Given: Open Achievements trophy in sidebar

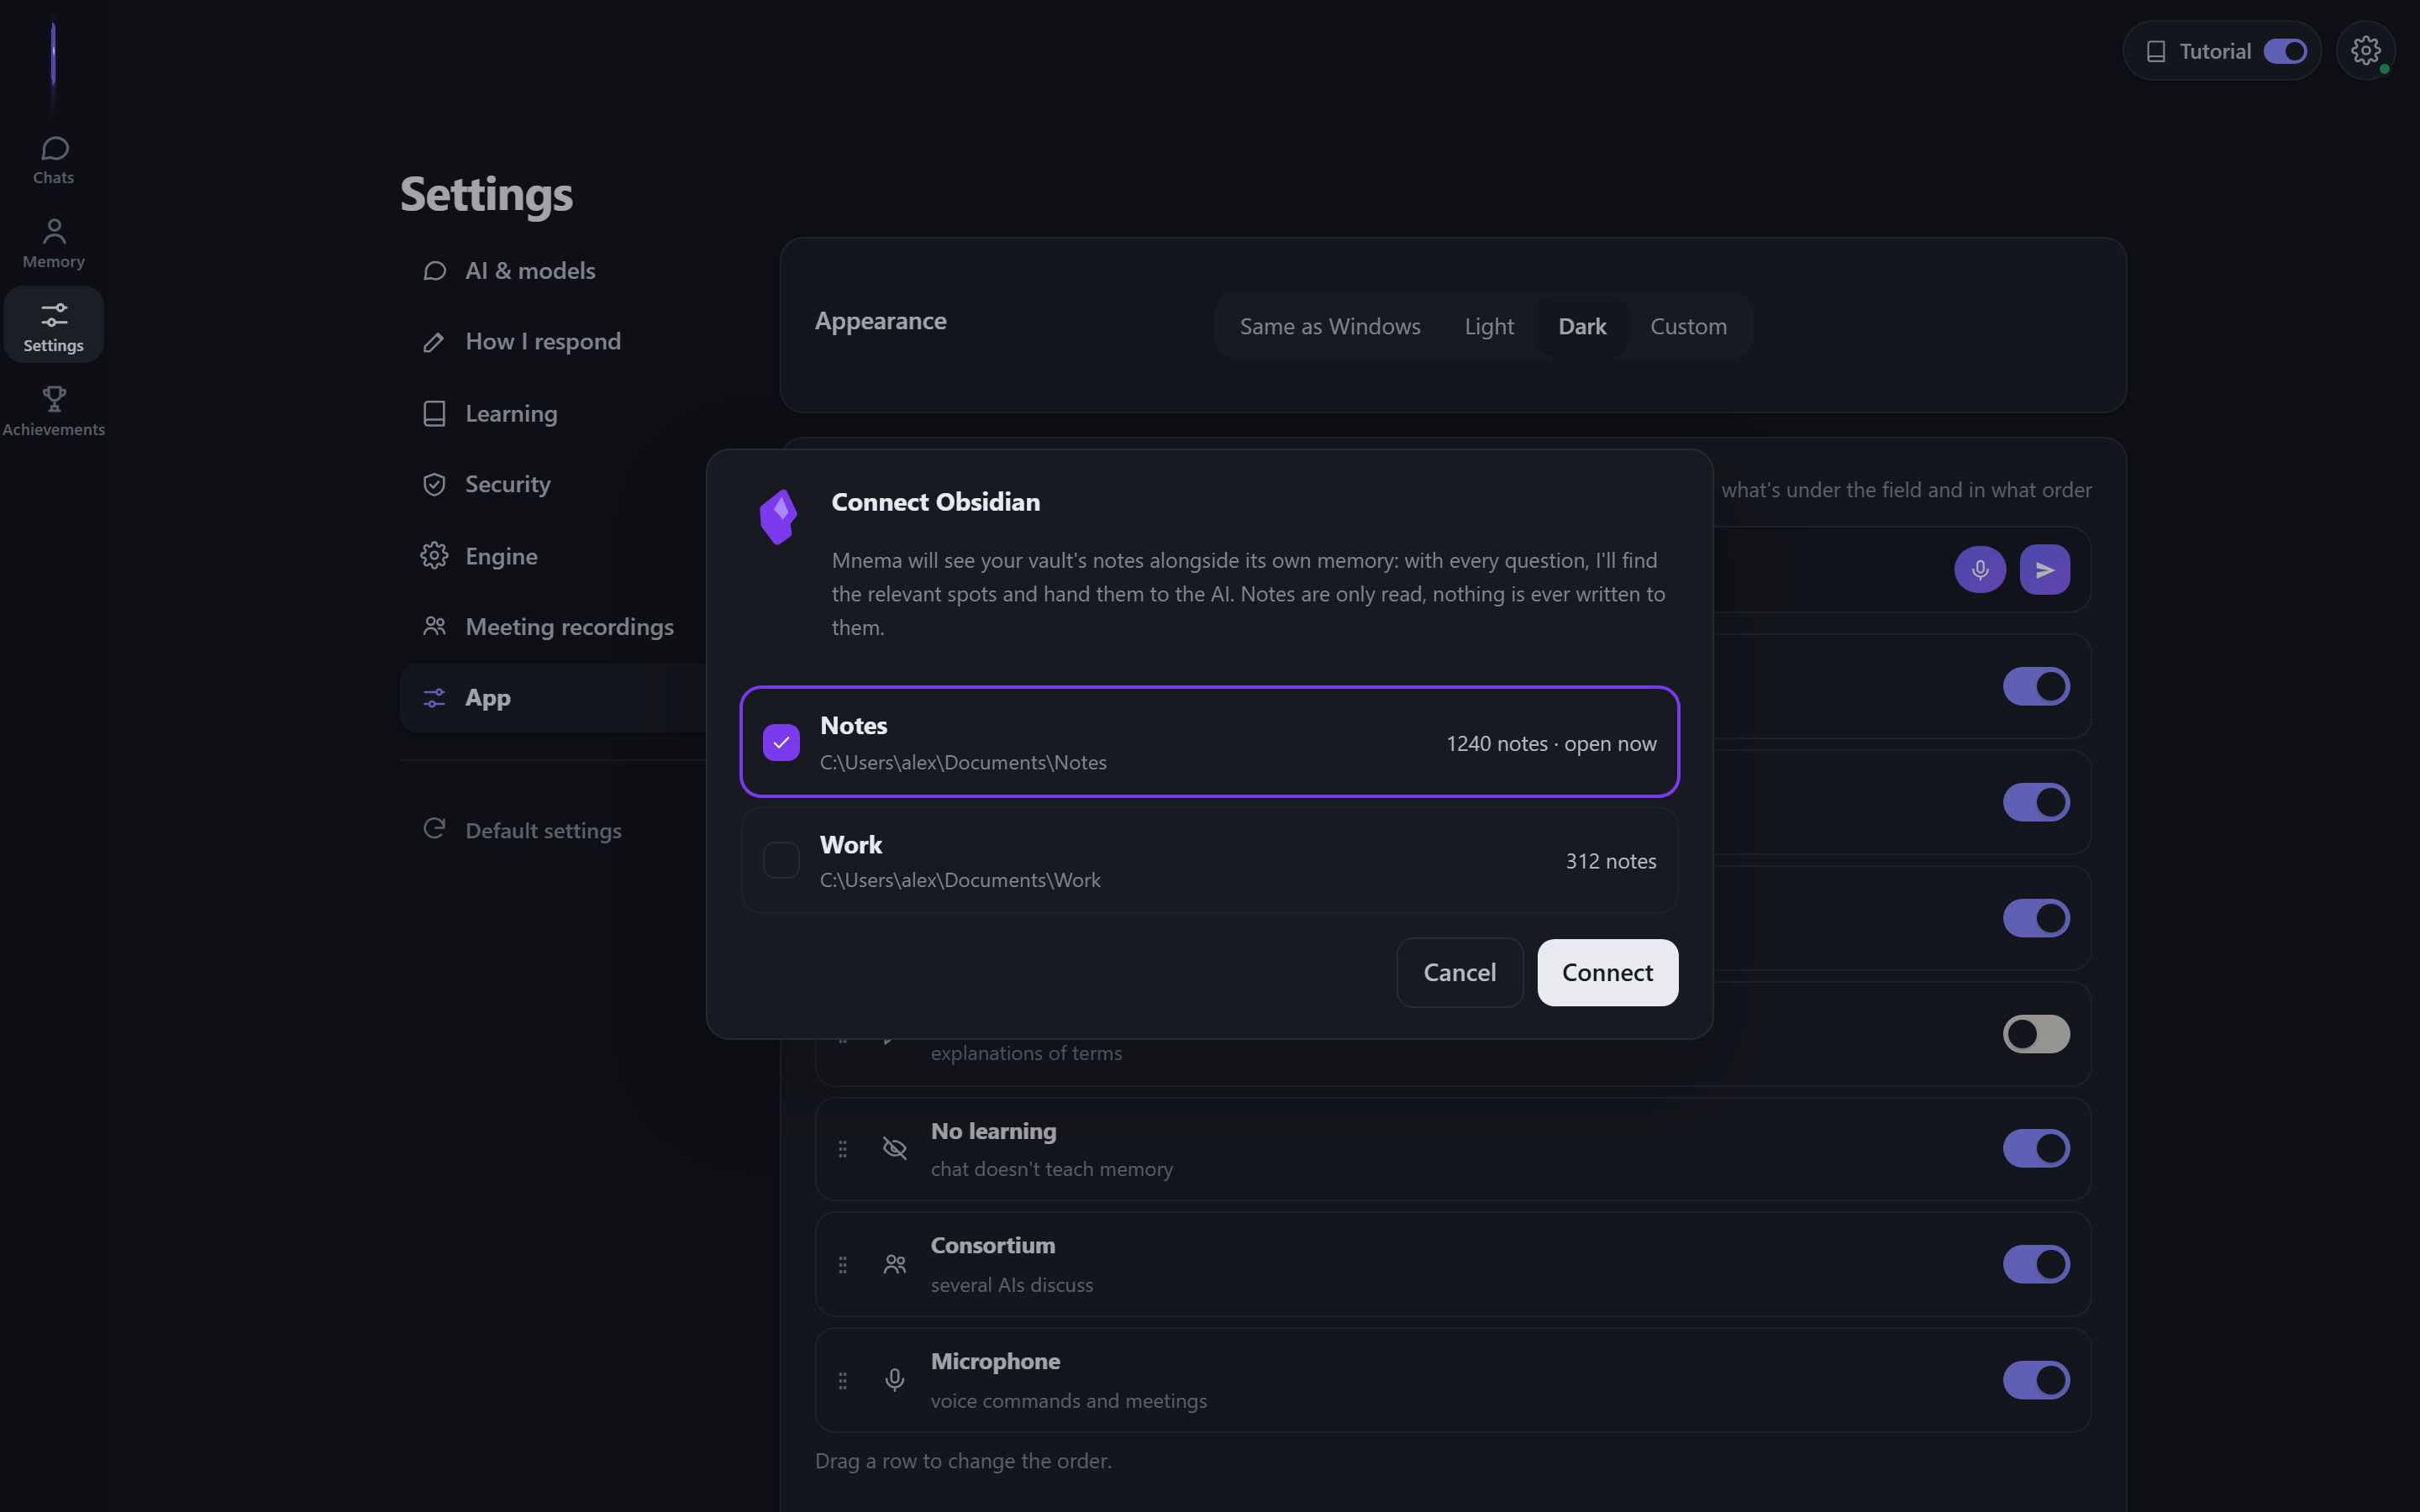Looking at the screenshot, I should (x=53, y=412).
